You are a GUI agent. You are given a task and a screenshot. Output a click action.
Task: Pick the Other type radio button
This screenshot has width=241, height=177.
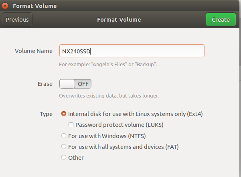[63, 158]
